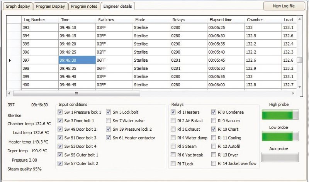
Task: Open the Program Display tab
Action: pyautogui.click(x=51, y=6)
